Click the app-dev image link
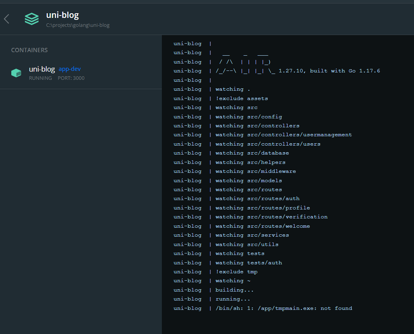 (70, 69)
